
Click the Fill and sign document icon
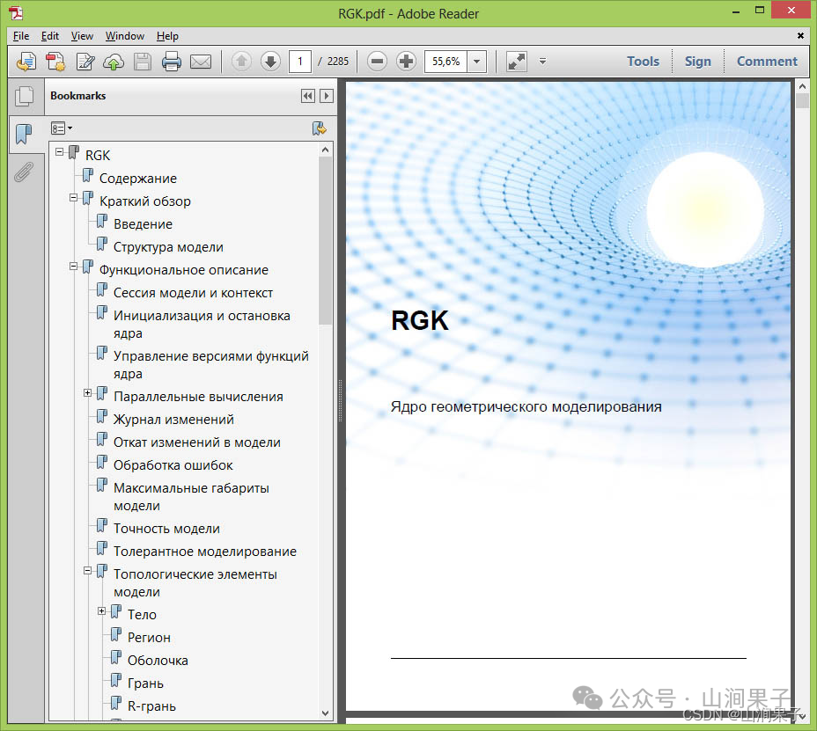(85, 62)
